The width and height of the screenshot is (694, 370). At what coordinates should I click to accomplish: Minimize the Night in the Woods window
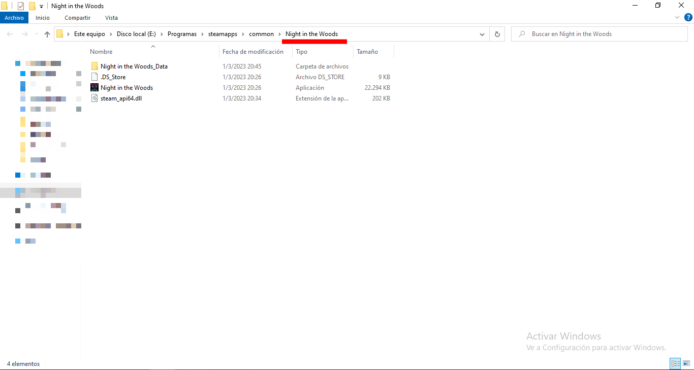pyautogui.click(x=635, y=6)
